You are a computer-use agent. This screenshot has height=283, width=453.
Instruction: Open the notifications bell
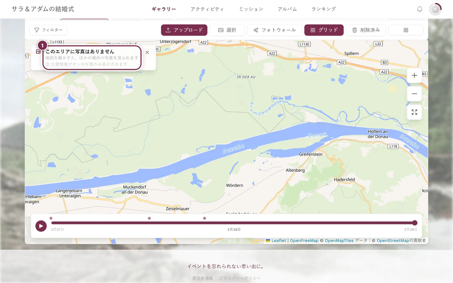(x=420, y=9)
